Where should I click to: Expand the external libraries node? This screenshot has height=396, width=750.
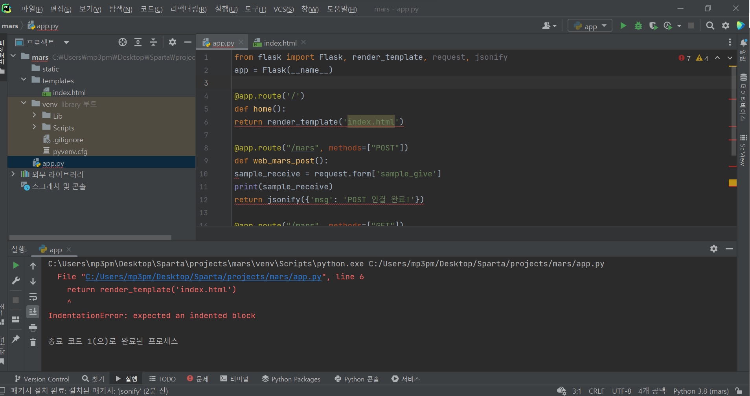coord(13,174)
